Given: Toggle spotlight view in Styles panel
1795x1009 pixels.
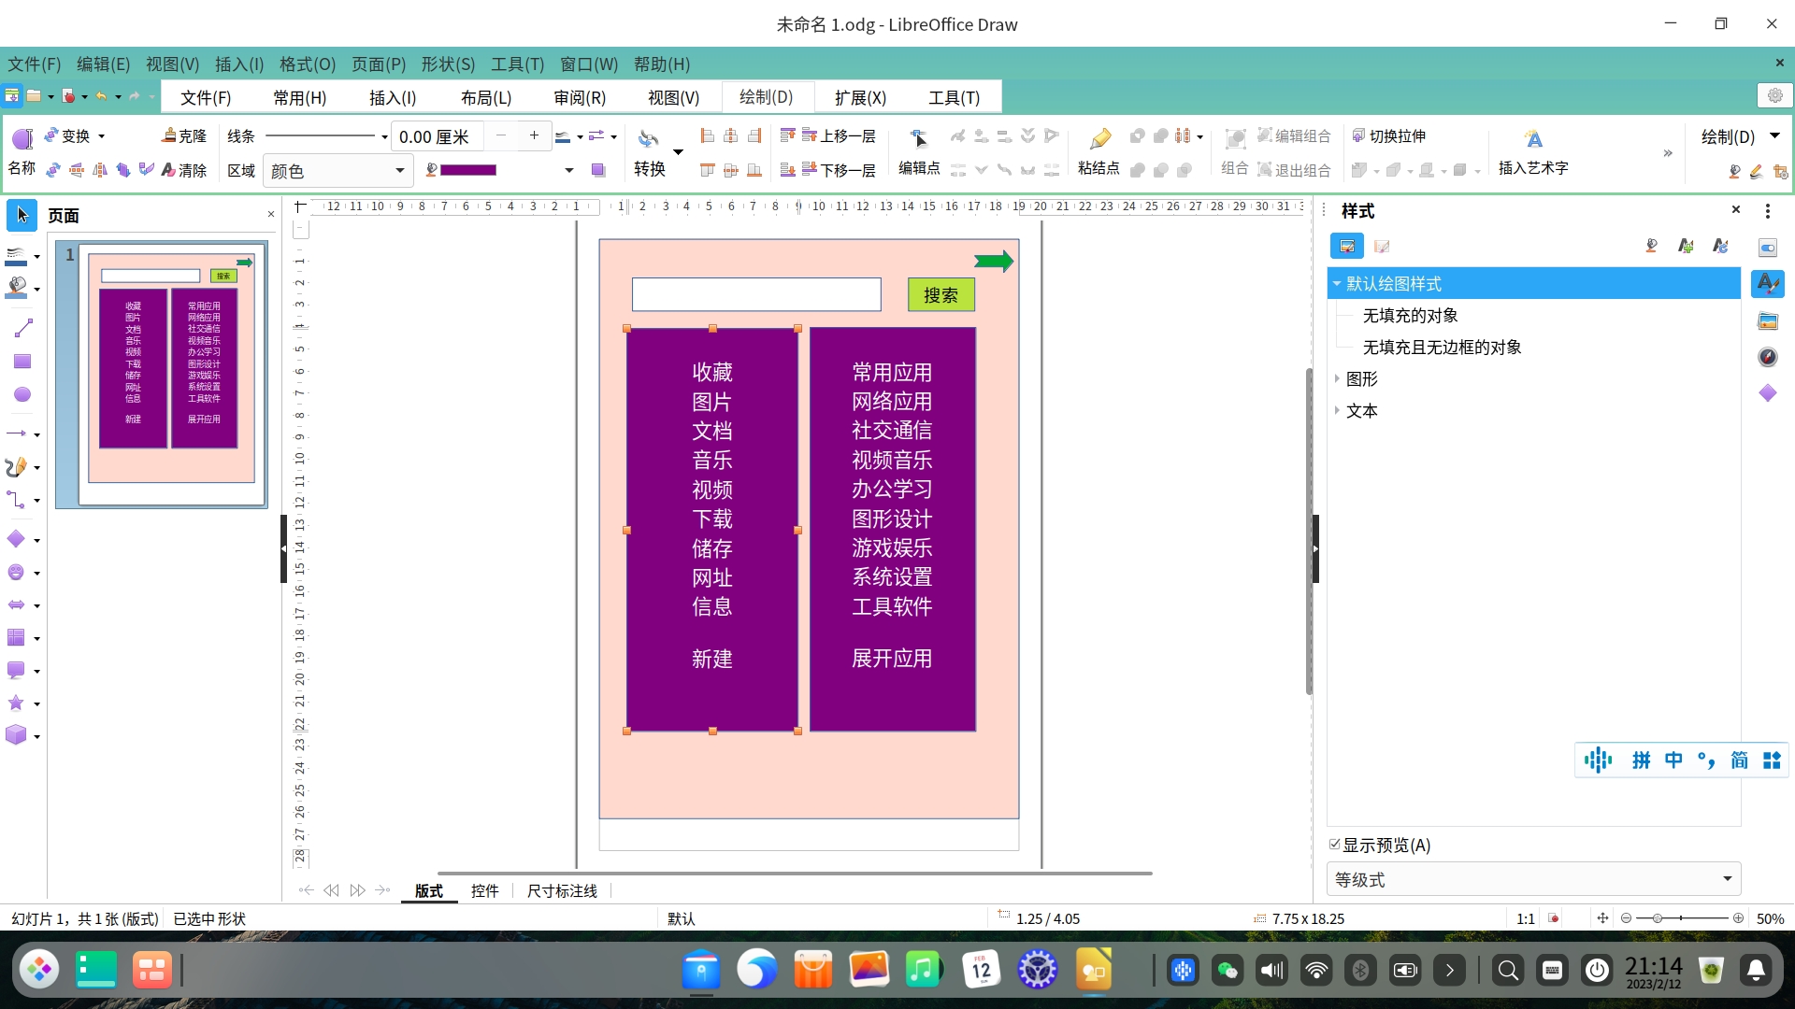Looking at the screenshot, I should (x=1651, y=245).
